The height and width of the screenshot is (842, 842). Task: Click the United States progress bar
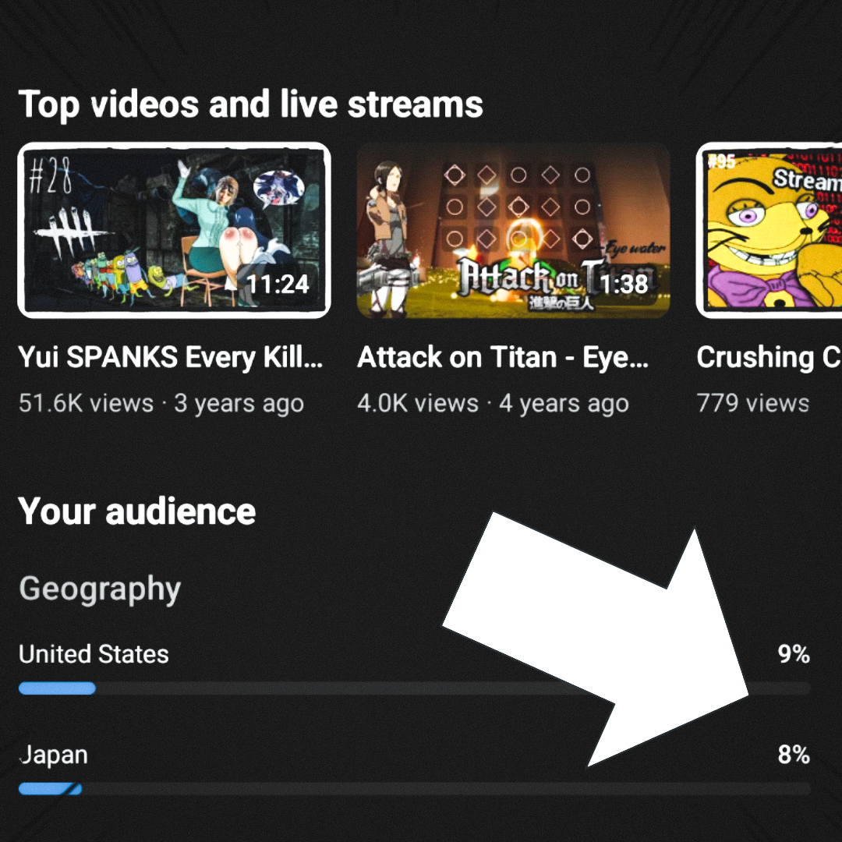pos(415,688)
